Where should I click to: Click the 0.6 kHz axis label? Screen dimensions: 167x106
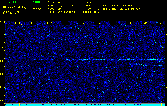pos(2,101)
